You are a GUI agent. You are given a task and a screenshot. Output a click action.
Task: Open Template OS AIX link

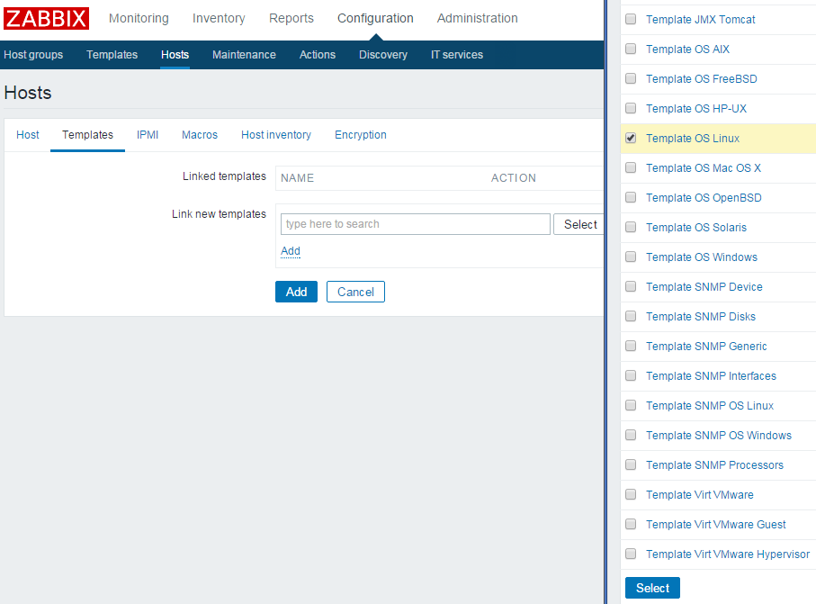(x=687, y=50)
